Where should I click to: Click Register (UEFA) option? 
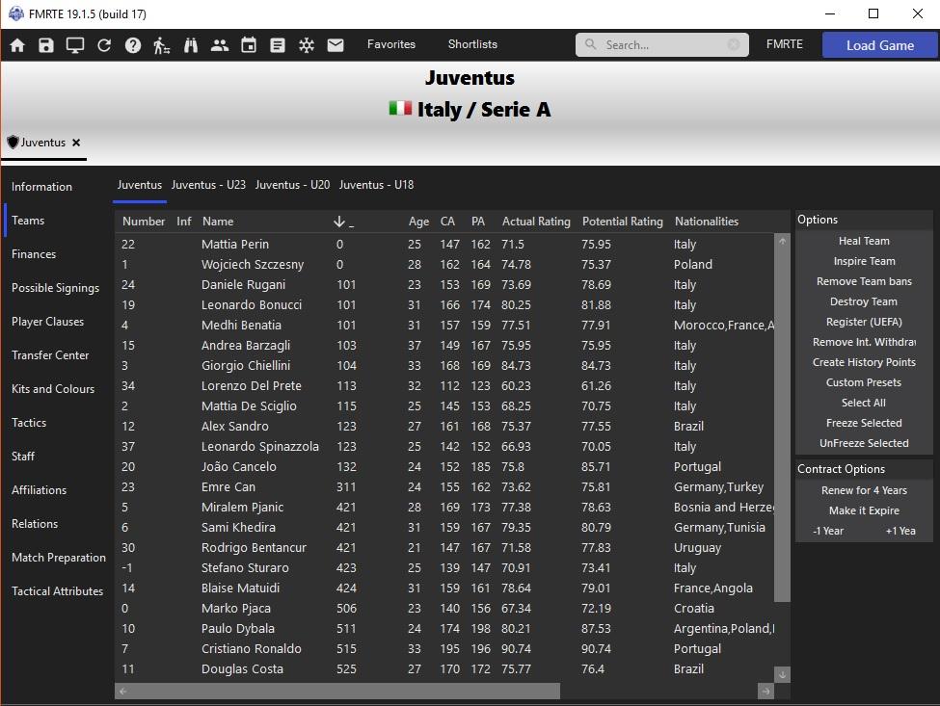tap(864, 322)
